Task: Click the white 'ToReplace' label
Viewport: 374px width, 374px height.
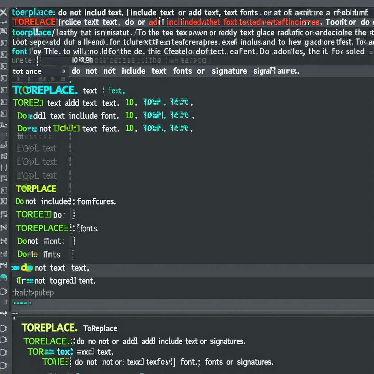Action: tap(100, 328)
